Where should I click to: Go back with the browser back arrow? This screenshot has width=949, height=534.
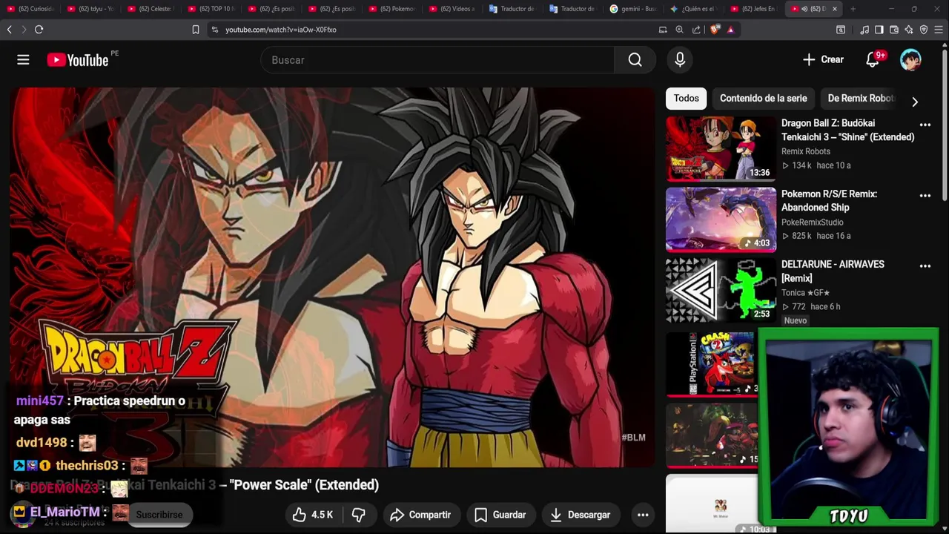(9, 30)
